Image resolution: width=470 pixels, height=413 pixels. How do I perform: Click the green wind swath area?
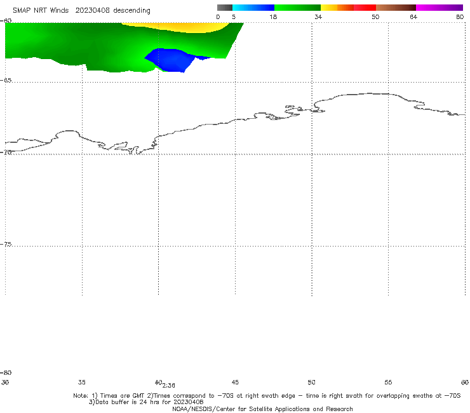(x=90, y=45)
